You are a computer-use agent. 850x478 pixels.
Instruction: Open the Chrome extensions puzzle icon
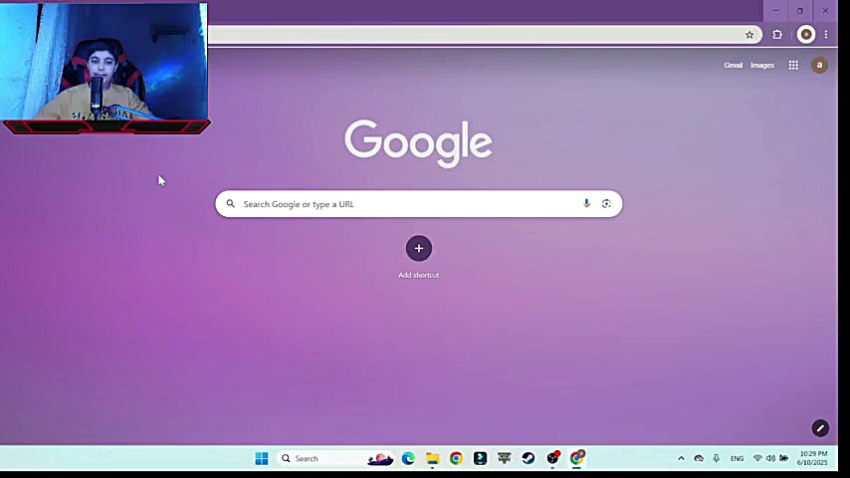[777, 35]
